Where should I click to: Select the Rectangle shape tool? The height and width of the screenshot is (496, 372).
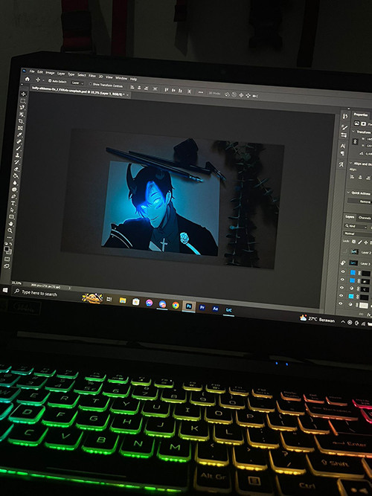point(12,217)
